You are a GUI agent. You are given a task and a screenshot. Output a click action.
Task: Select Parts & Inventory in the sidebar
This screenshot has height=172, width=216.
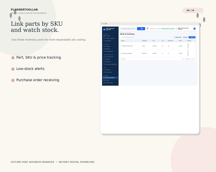[x=110, y=78]
